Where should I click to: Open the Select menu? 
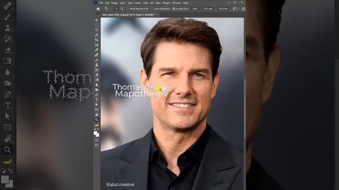pos(138,3)
